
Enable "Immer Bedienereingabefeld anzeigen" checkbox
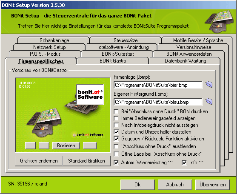pyautogui.click(x=116, y=118)
